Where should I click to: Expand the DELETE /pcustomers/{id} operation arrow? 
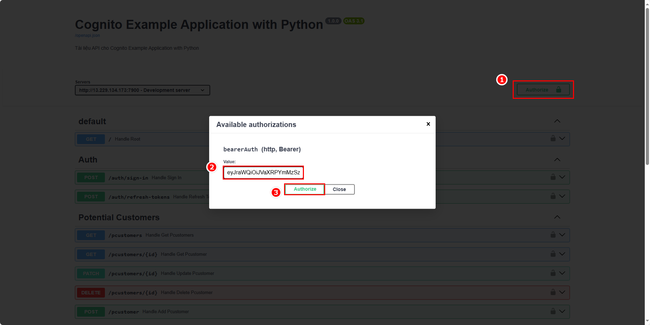click(562, 292)
